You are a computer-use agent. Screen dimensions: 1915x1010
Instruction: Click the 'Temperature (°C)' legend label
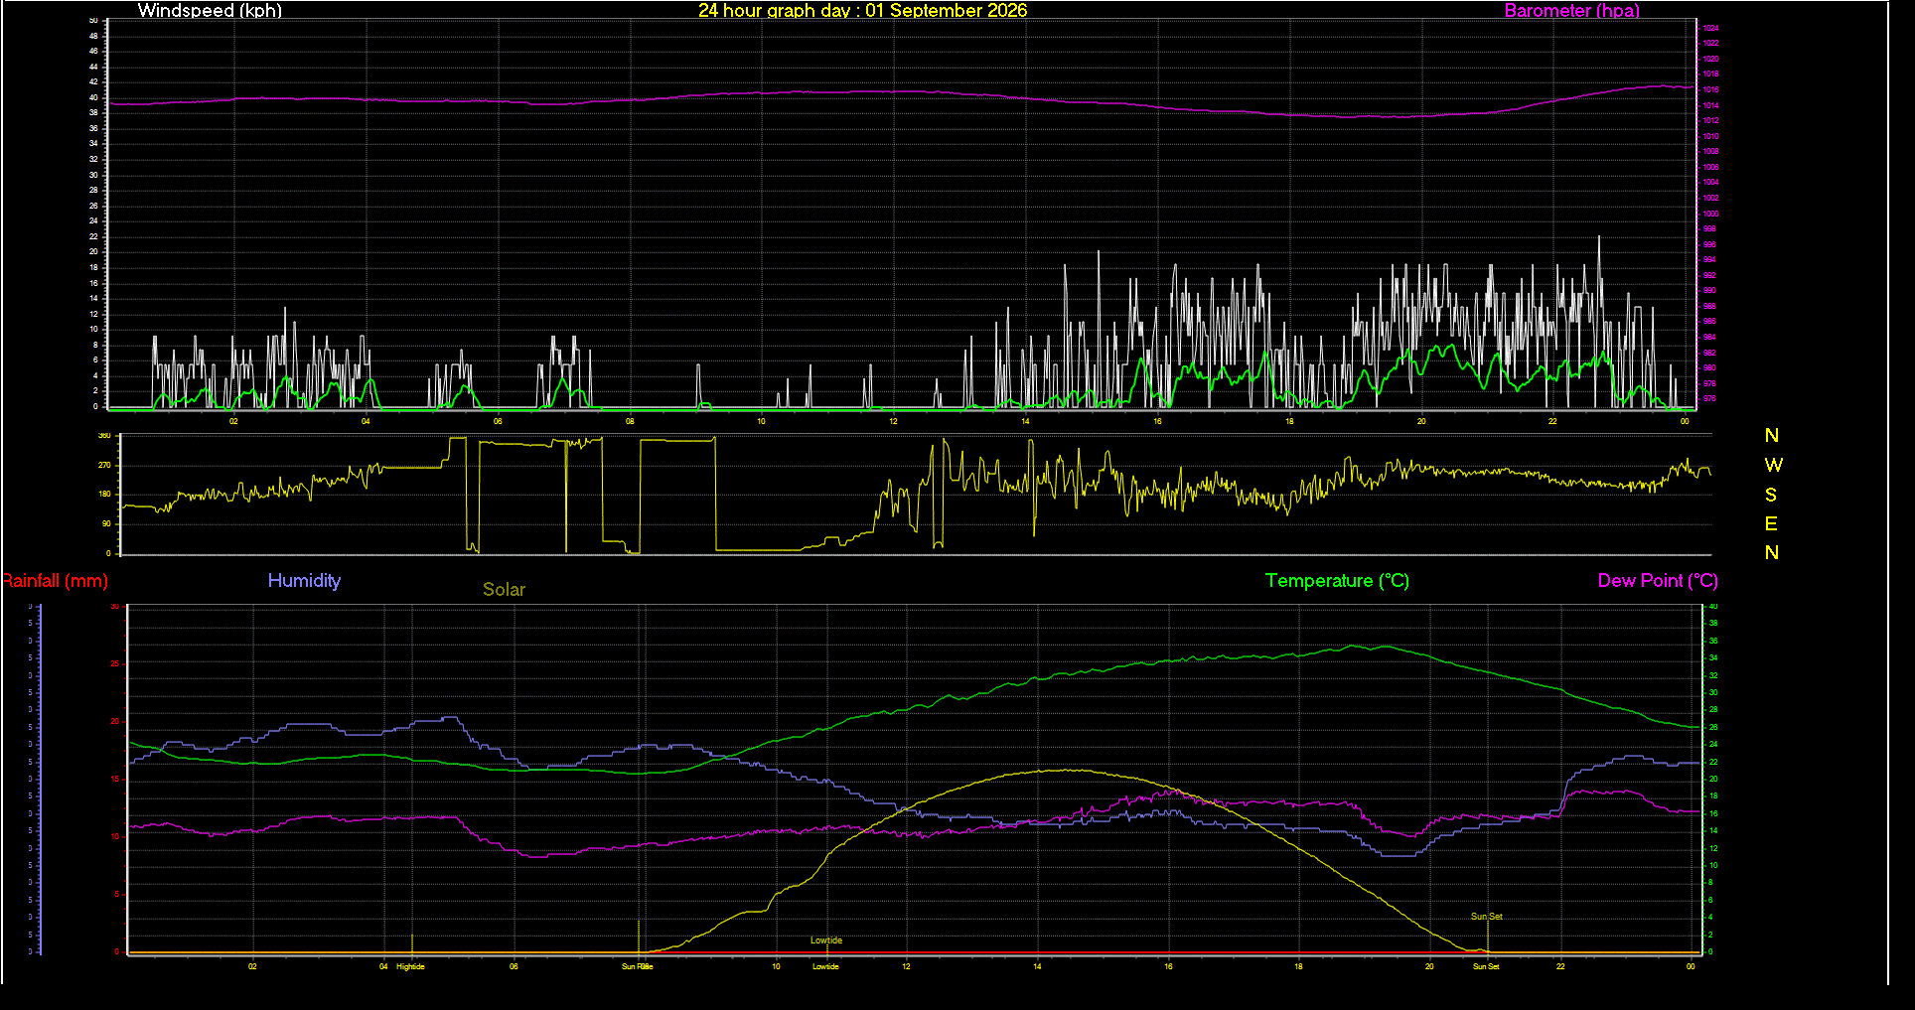tap(1337, 581)
